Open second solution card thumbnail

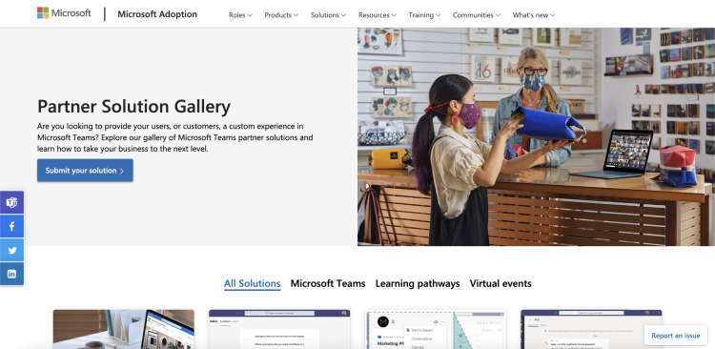[279, 329]
